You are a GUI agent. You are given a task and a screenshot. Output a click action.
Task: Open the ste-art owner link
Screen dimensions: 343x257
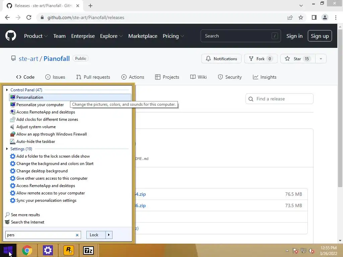pos(28,59)
